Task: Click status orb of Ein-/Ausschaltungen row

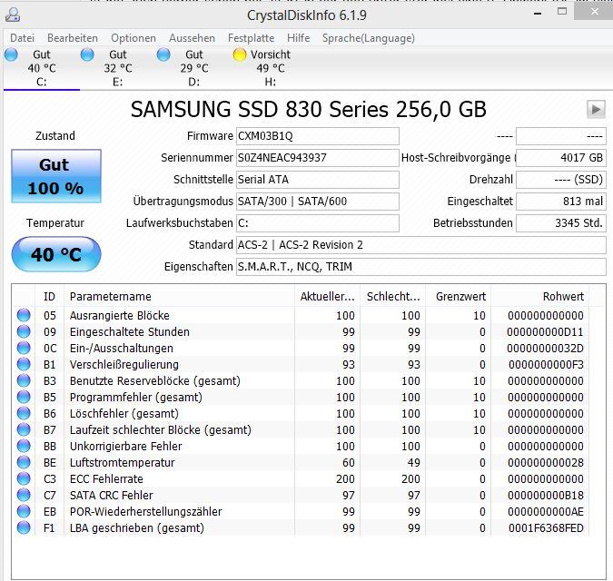Action: click(24, 348)
